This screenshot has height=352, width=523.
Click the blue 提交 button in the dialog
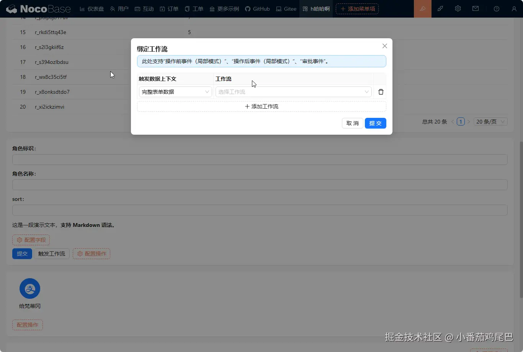pos(375,123)
